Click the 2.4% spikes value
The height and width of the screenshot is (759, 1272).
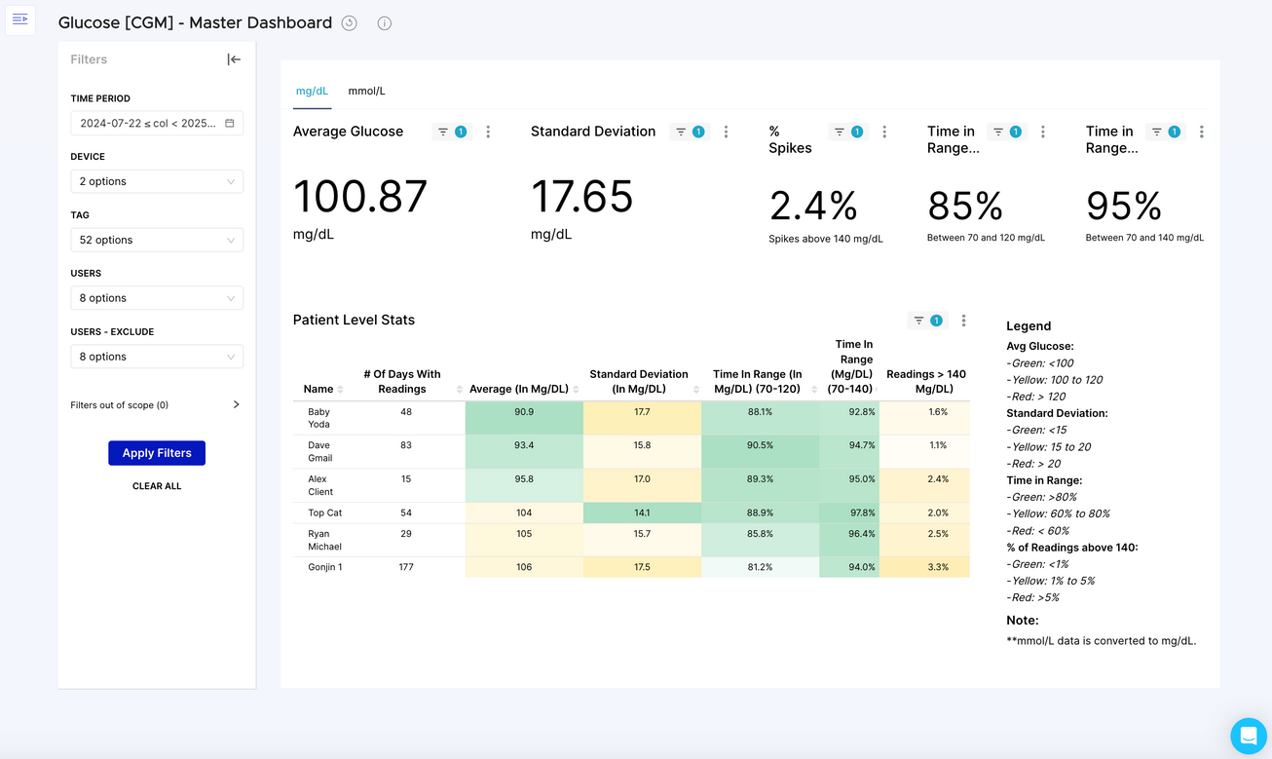coord(813,206)
